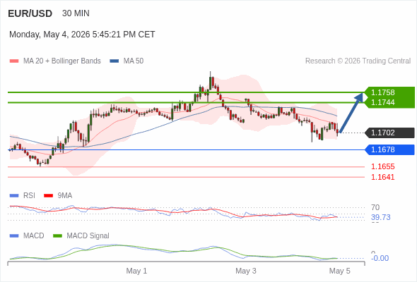Toggle the MA 50 legend label
Screen dimensions: 417x282
pos(134,61)
